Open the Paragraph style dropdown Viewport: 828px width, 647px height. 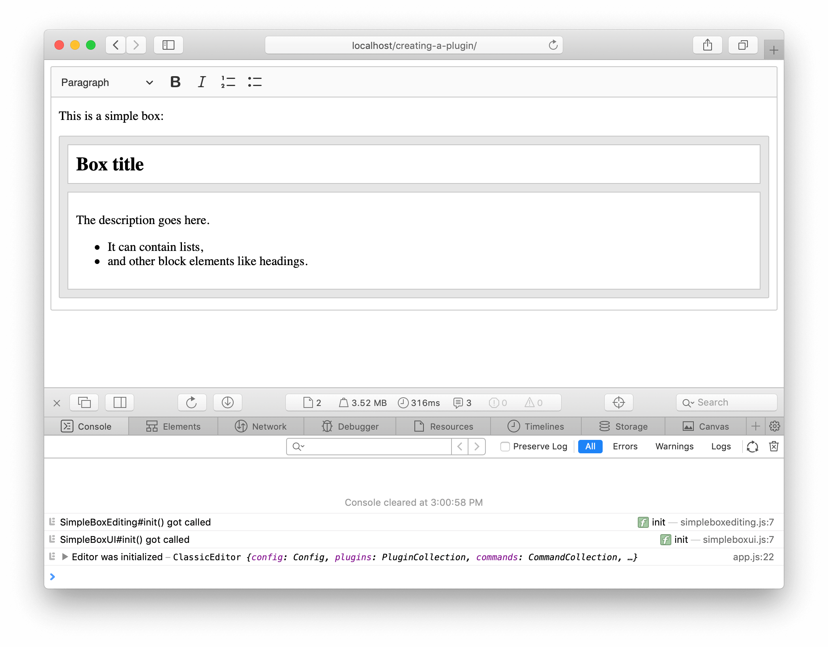(105, 82)
